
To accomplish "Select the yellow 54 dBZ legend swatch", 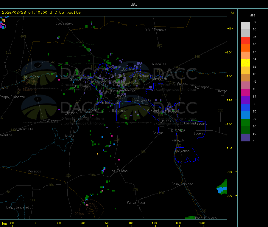I will pos(245,63).
